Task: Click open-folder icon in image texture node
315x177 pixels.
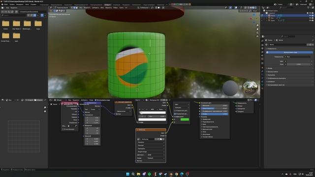Action: pyautogui.click(x=161, y=139)
